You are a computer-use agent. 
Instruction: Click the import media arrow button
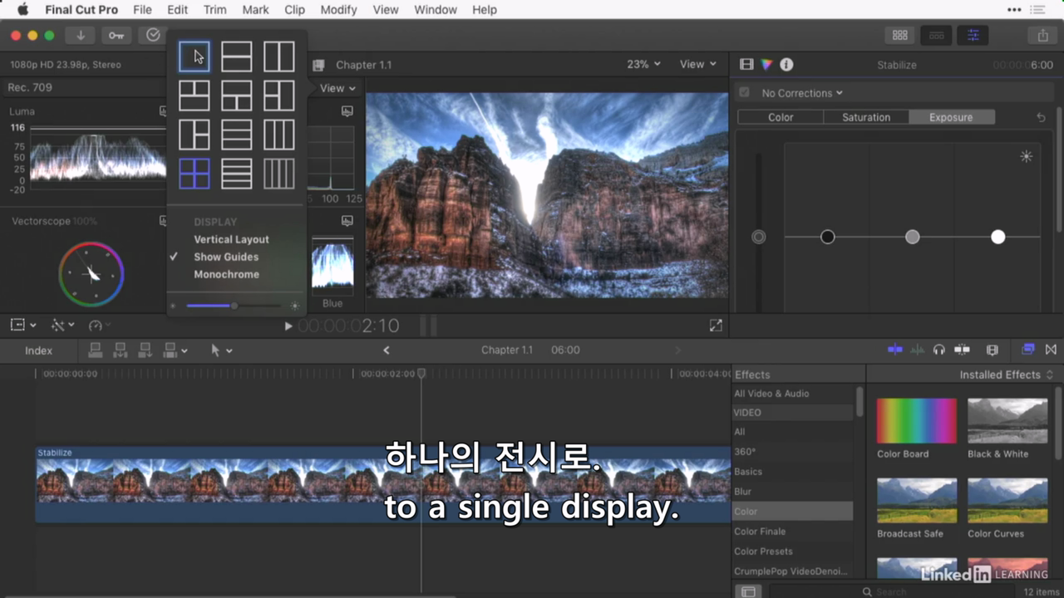81,35
